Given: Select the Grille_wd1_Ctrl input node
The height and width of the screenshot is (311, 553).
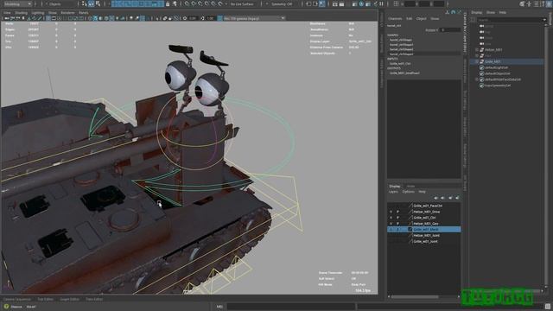Looking at the screenshot, I should (400, 64).
